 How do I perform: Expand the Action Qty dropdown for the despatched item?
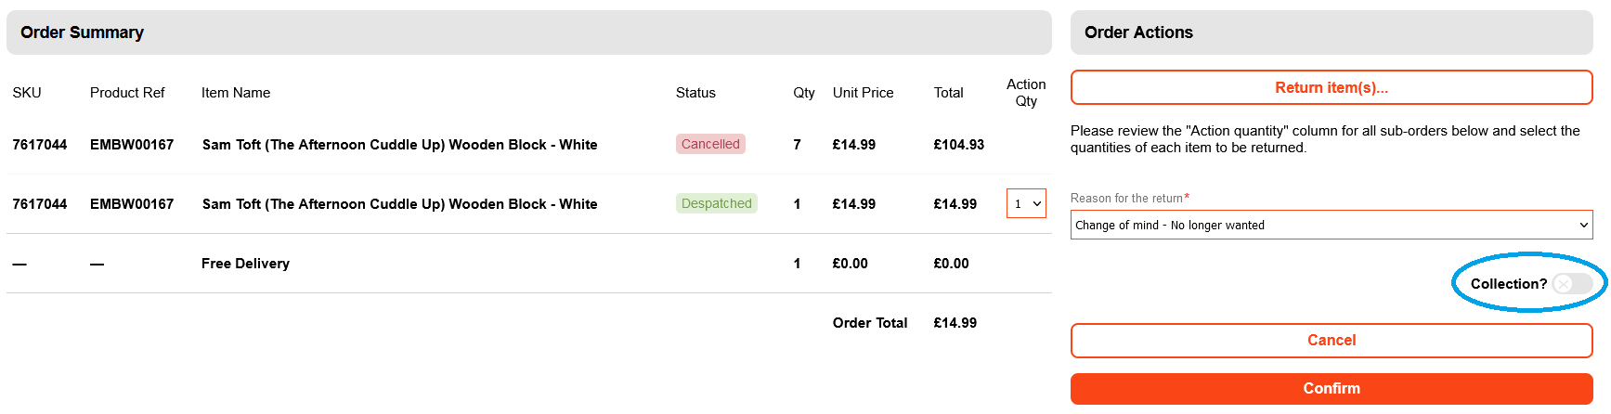[x=1026, y=203]
